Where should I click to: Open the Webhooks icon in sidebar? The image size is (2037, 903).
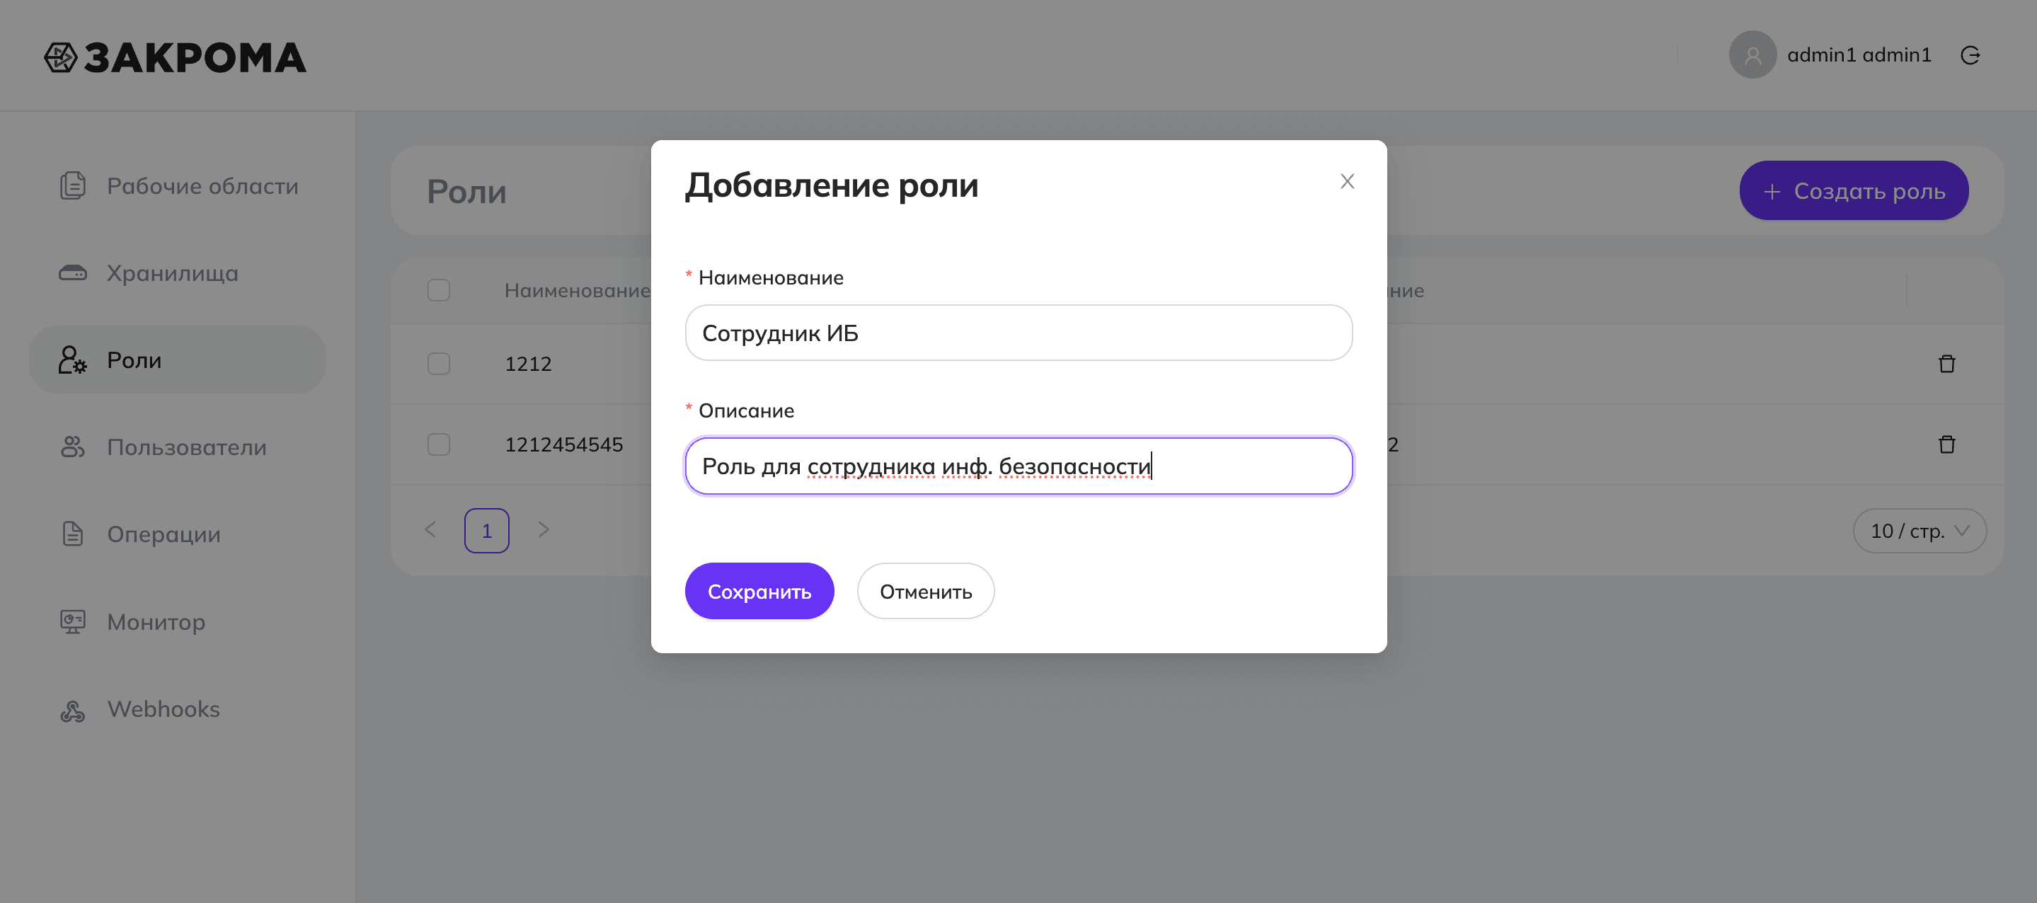(x=73, y=709)
